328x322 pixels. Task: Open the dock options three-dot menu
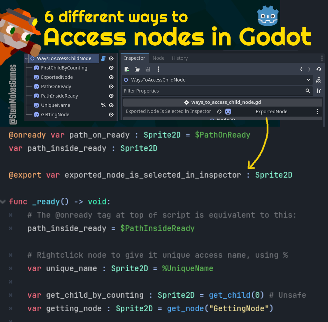[322, 58]
